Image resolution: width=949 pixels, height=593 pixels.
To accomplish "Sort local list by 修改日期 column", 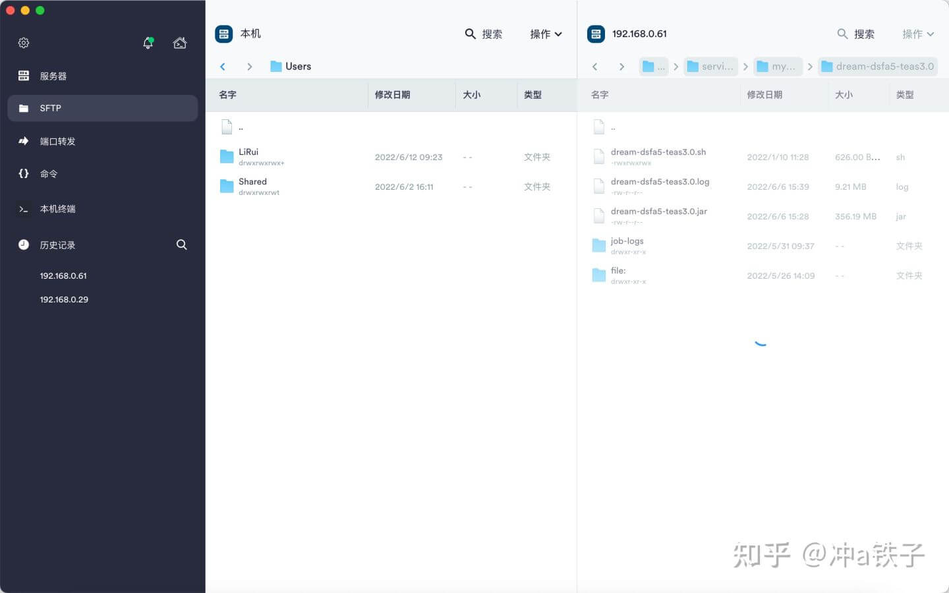I will point(392,95).
